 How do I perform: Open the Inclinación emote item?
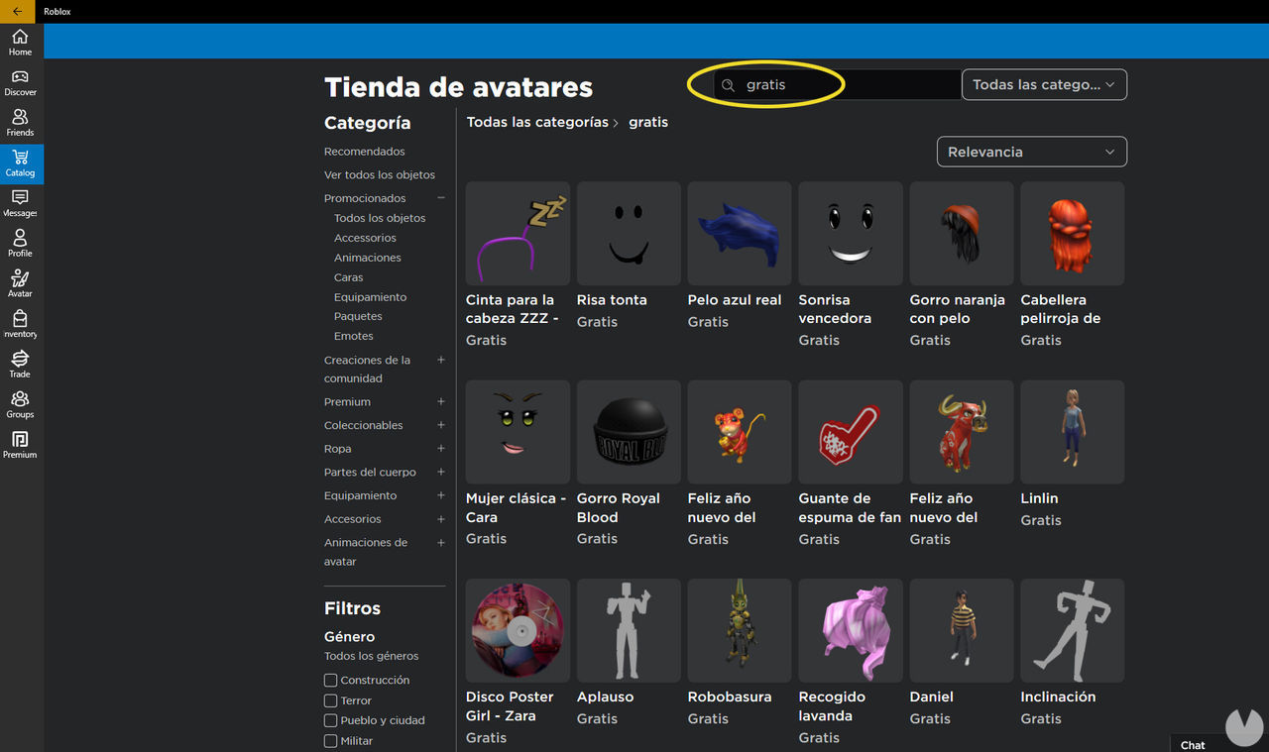[1073, 654]
